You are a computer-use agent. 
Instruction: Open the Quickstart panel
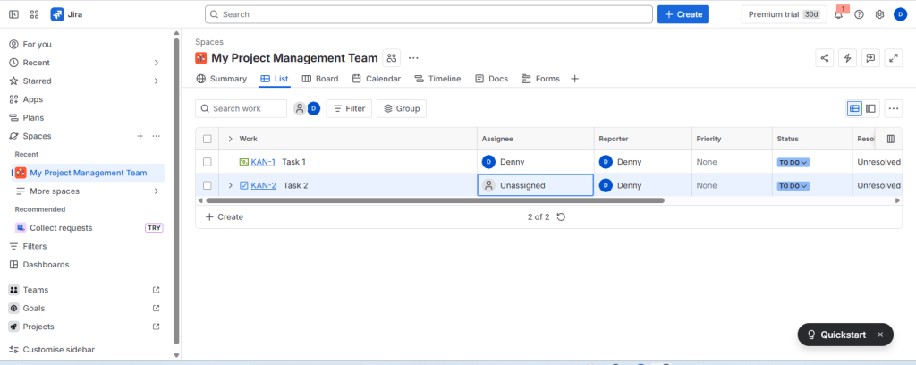838,335
